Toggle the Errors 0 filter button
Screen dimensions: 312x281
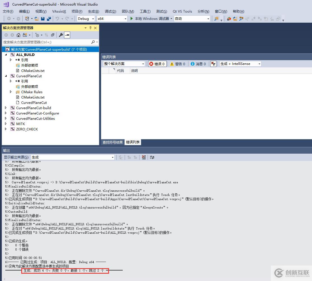tap(157, 64)
